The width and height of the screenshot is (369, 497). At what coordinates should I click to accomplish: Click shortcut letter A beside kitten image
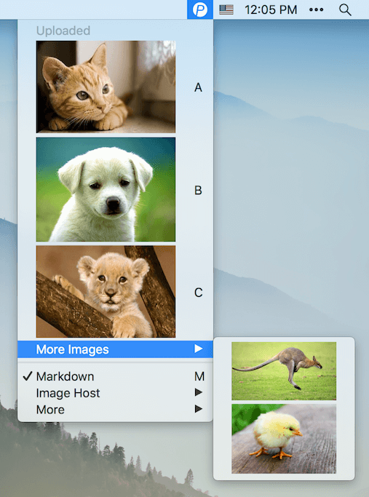pos(198,87)
